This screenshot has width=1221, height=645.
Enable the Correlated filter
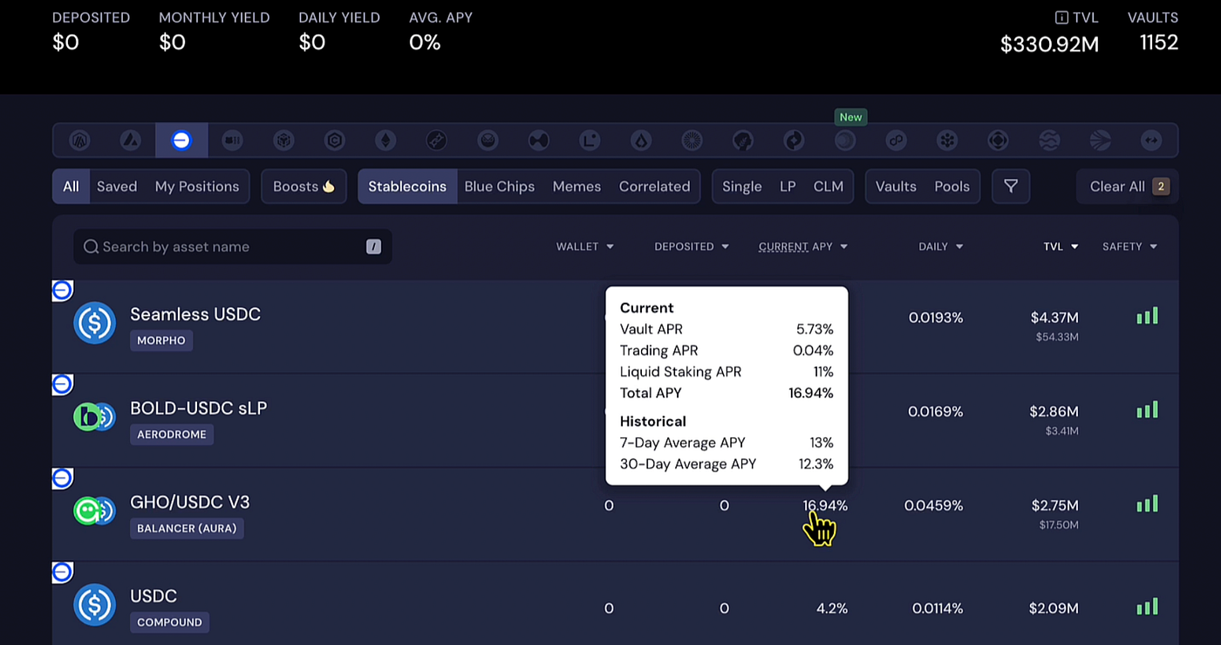pos(654,186)
